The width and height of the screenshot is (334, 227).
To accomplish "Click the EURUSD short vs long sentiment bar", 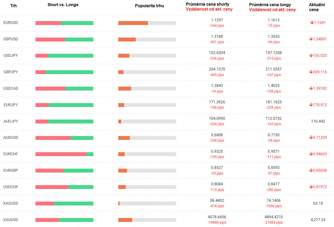I will (64, 23).
